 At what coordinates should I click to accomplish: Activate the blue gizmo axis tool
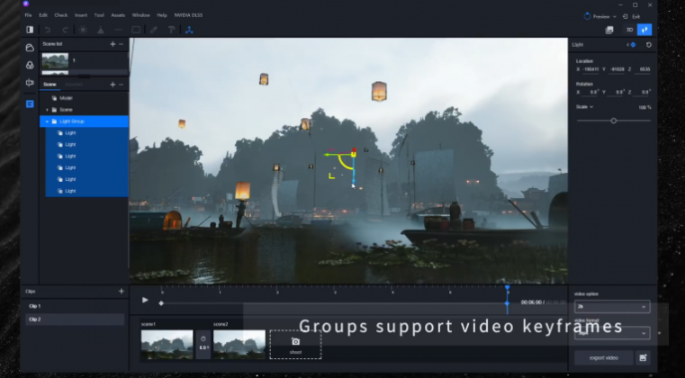point(189,30)
